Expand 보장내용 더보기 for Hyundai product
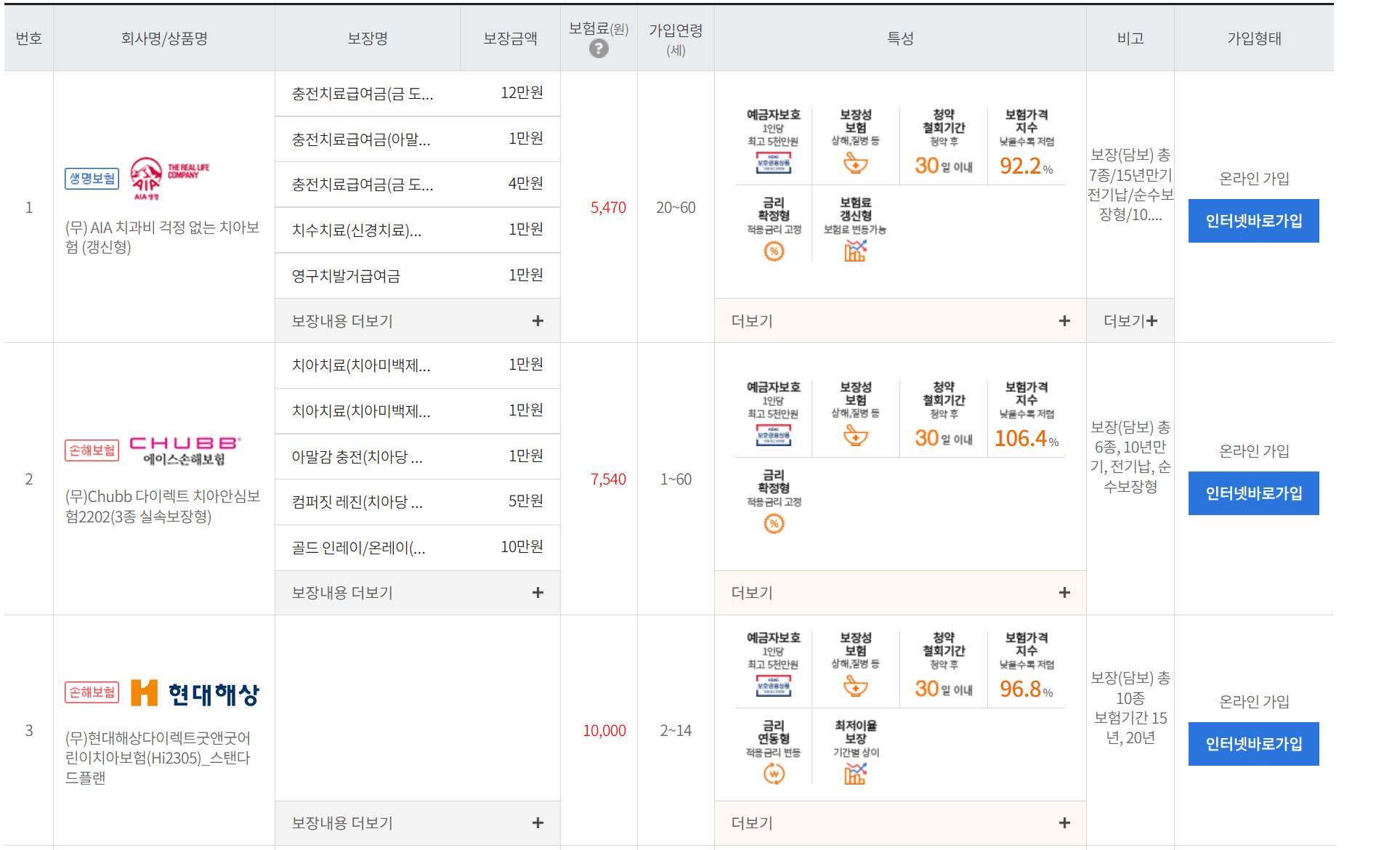The height and width of the screenshot is (850, 1384). 417,823
